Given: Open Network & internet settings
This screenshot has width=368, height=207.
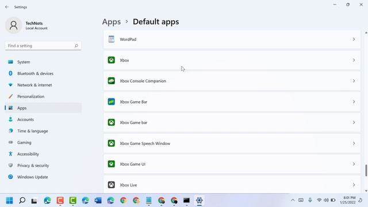Looking at the screenshot, I should [x=43, y=85].
